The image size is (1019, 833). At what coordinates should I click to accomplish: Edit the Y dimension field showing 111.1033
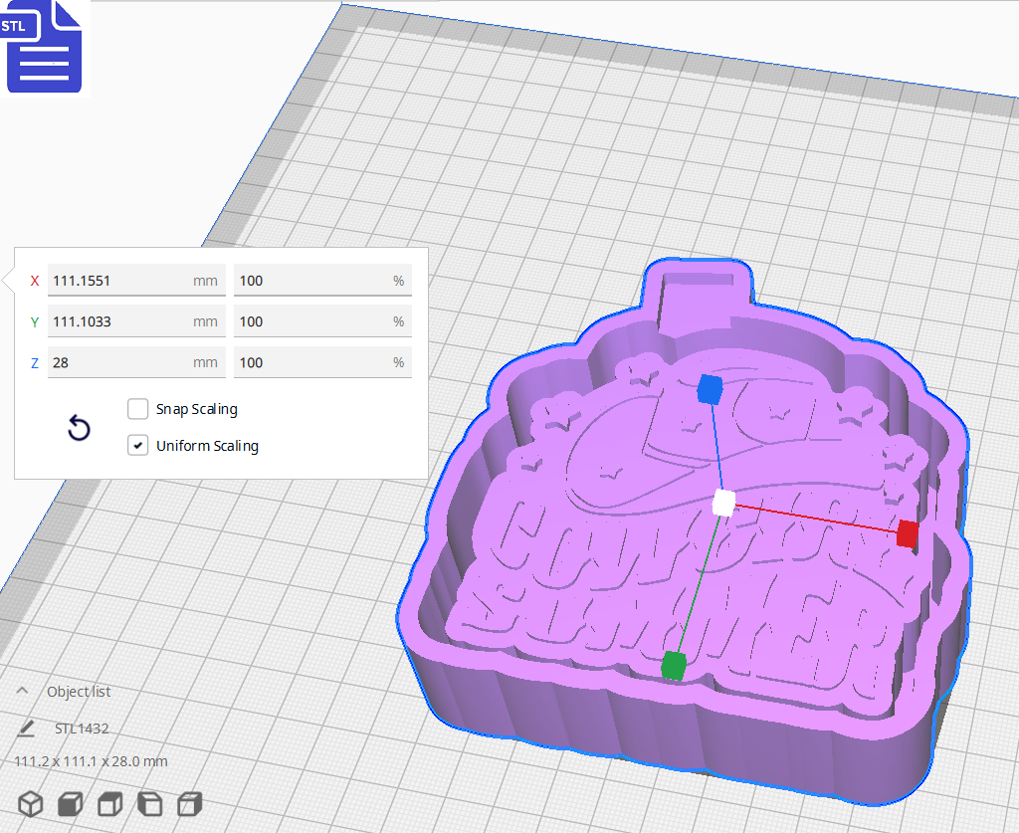pyautogui.click(x=136, y=320)
